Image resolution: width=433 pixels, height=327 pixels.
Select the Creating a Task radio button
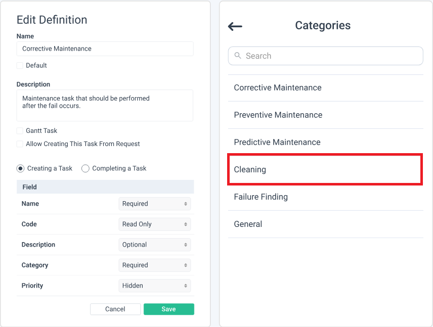20,168
